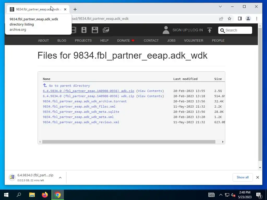The image size is (267, 200).
Task: Bookmark this page with the star icon
Action: pos(229,18)
